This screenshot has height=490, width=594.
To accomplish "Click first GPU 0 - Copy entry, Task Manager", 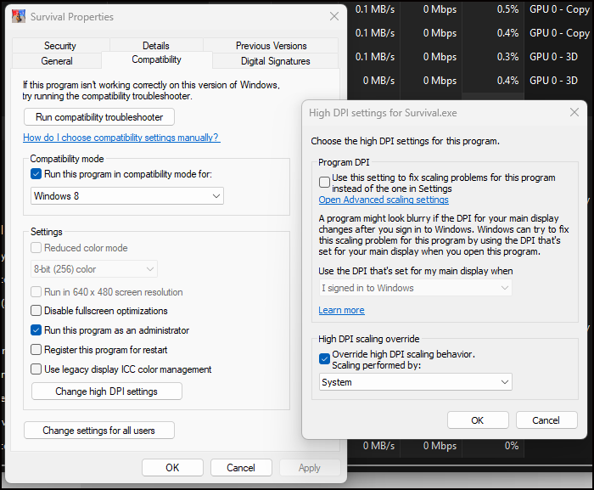I will pos(559,9).
